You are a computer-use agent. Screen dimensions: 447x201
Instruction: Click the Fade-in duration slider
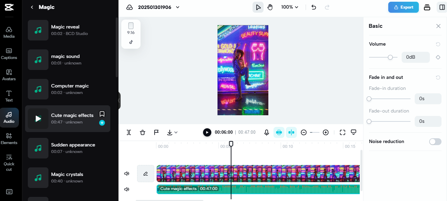pos(390,99)
